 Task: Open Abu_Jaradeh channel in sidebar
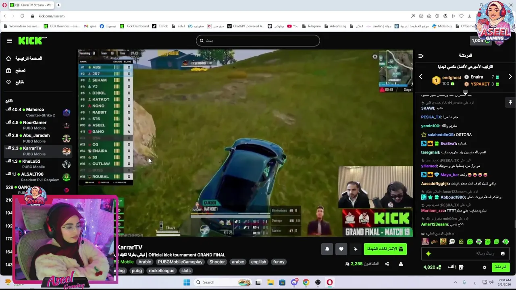tap(37, 138)
